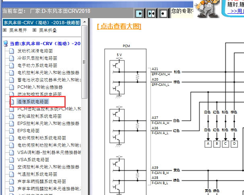Click the right-arrow panel layout button

(139, 13)
